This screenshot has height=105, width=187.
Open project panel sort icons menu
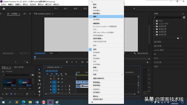point(27,94)
